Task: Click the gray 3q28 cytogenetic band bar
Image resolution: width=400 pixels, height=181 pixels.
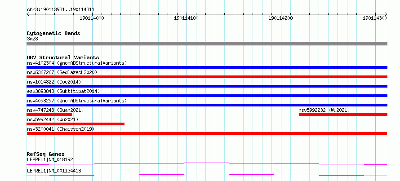Action: pos(207,44)
